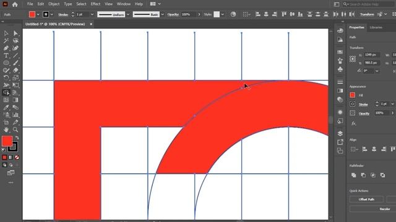Open the Effect menu
Screen dimensions: 396x222
click(x=95, y=4)
